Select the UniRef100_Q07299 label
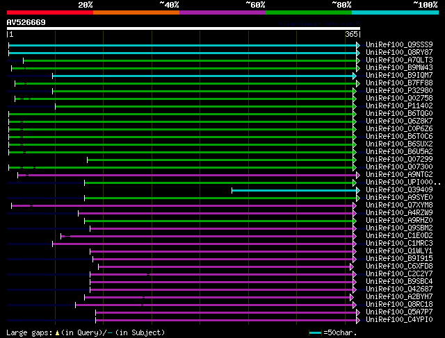The image size is (445, 338). [399, 159]
